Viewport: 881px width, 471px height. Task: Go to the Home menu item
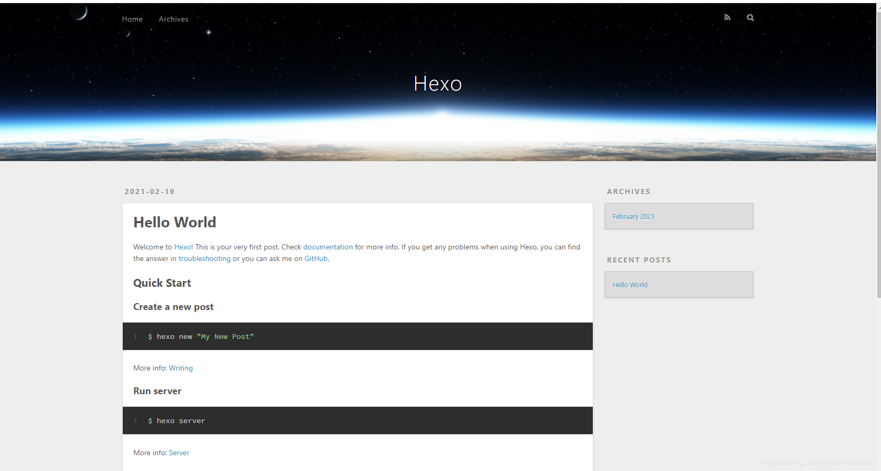tap(132, 19)
